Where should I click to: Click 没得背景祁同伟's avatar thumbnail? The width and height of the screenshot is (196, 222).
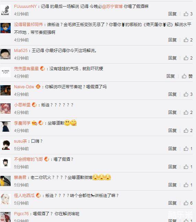pyautogui.click(x=5, y=28)
